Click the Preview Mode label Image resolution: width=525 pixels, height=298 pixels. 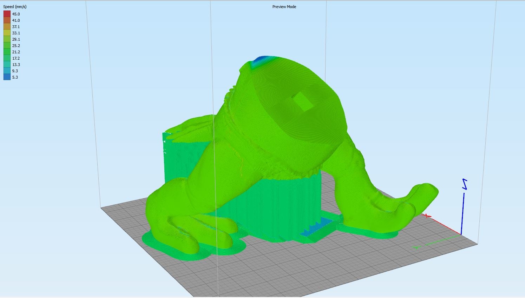284,7
